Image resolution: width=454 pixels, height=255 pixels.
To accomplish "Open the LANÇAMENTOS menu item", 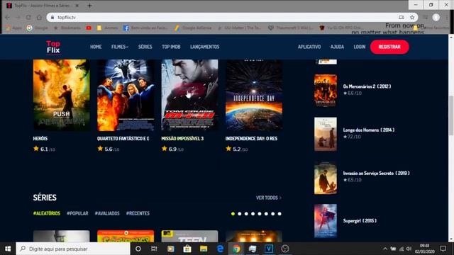I will (205, 47).
